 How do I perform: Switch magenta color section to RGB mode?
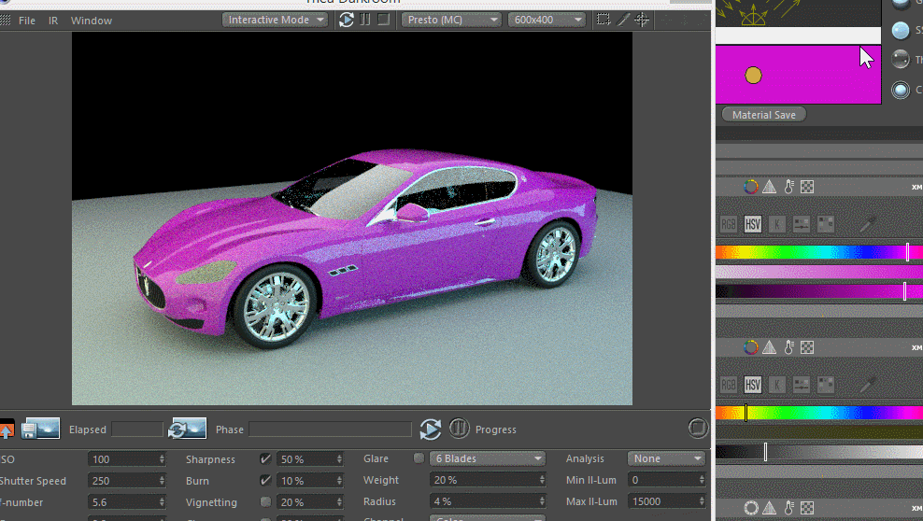pyautogui.click(x=728, y=224)
